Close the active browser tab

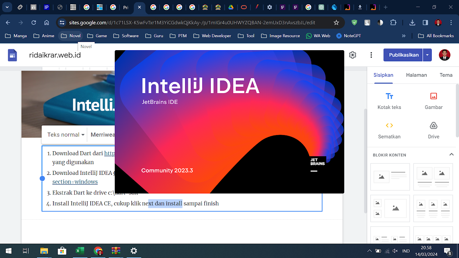[139, 7]
